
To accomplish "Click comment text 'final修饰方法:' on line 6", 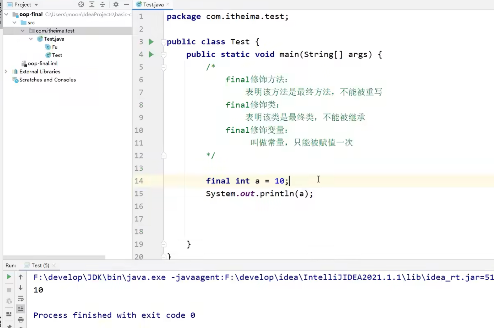I will coord(257,80).
